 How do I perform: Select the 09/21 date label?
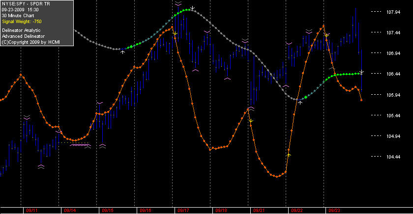[x=259, y=211]
